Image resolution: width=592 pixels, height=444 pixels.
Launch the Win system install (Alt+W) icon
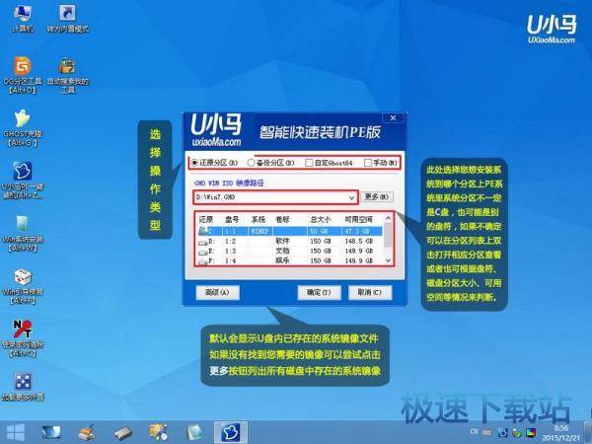23,233
